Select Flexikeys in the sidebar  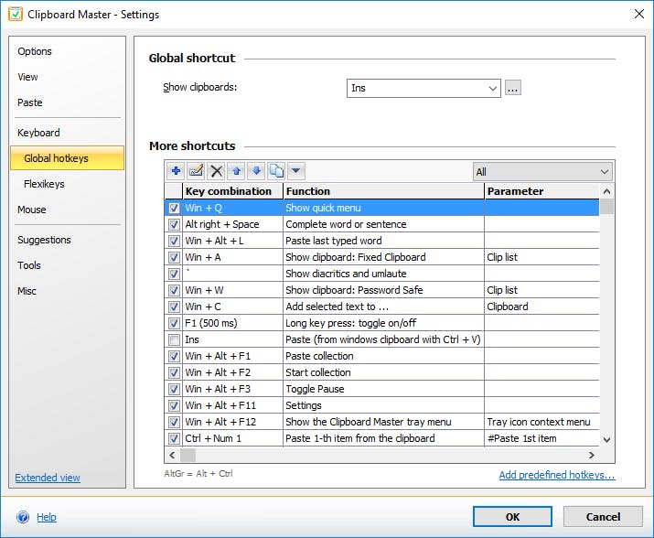(x=44, y=184)
